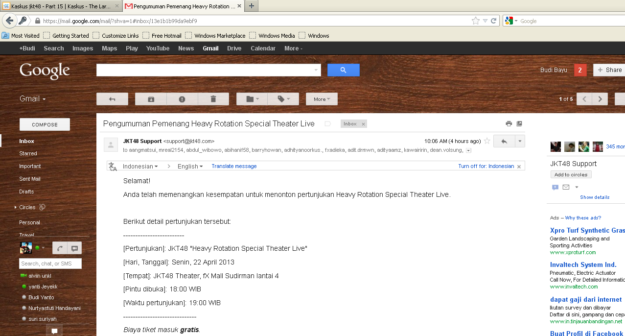Screen dimensions: 625x336
Task: Reply using the arrow next to the email time
Action: [504, 141]
